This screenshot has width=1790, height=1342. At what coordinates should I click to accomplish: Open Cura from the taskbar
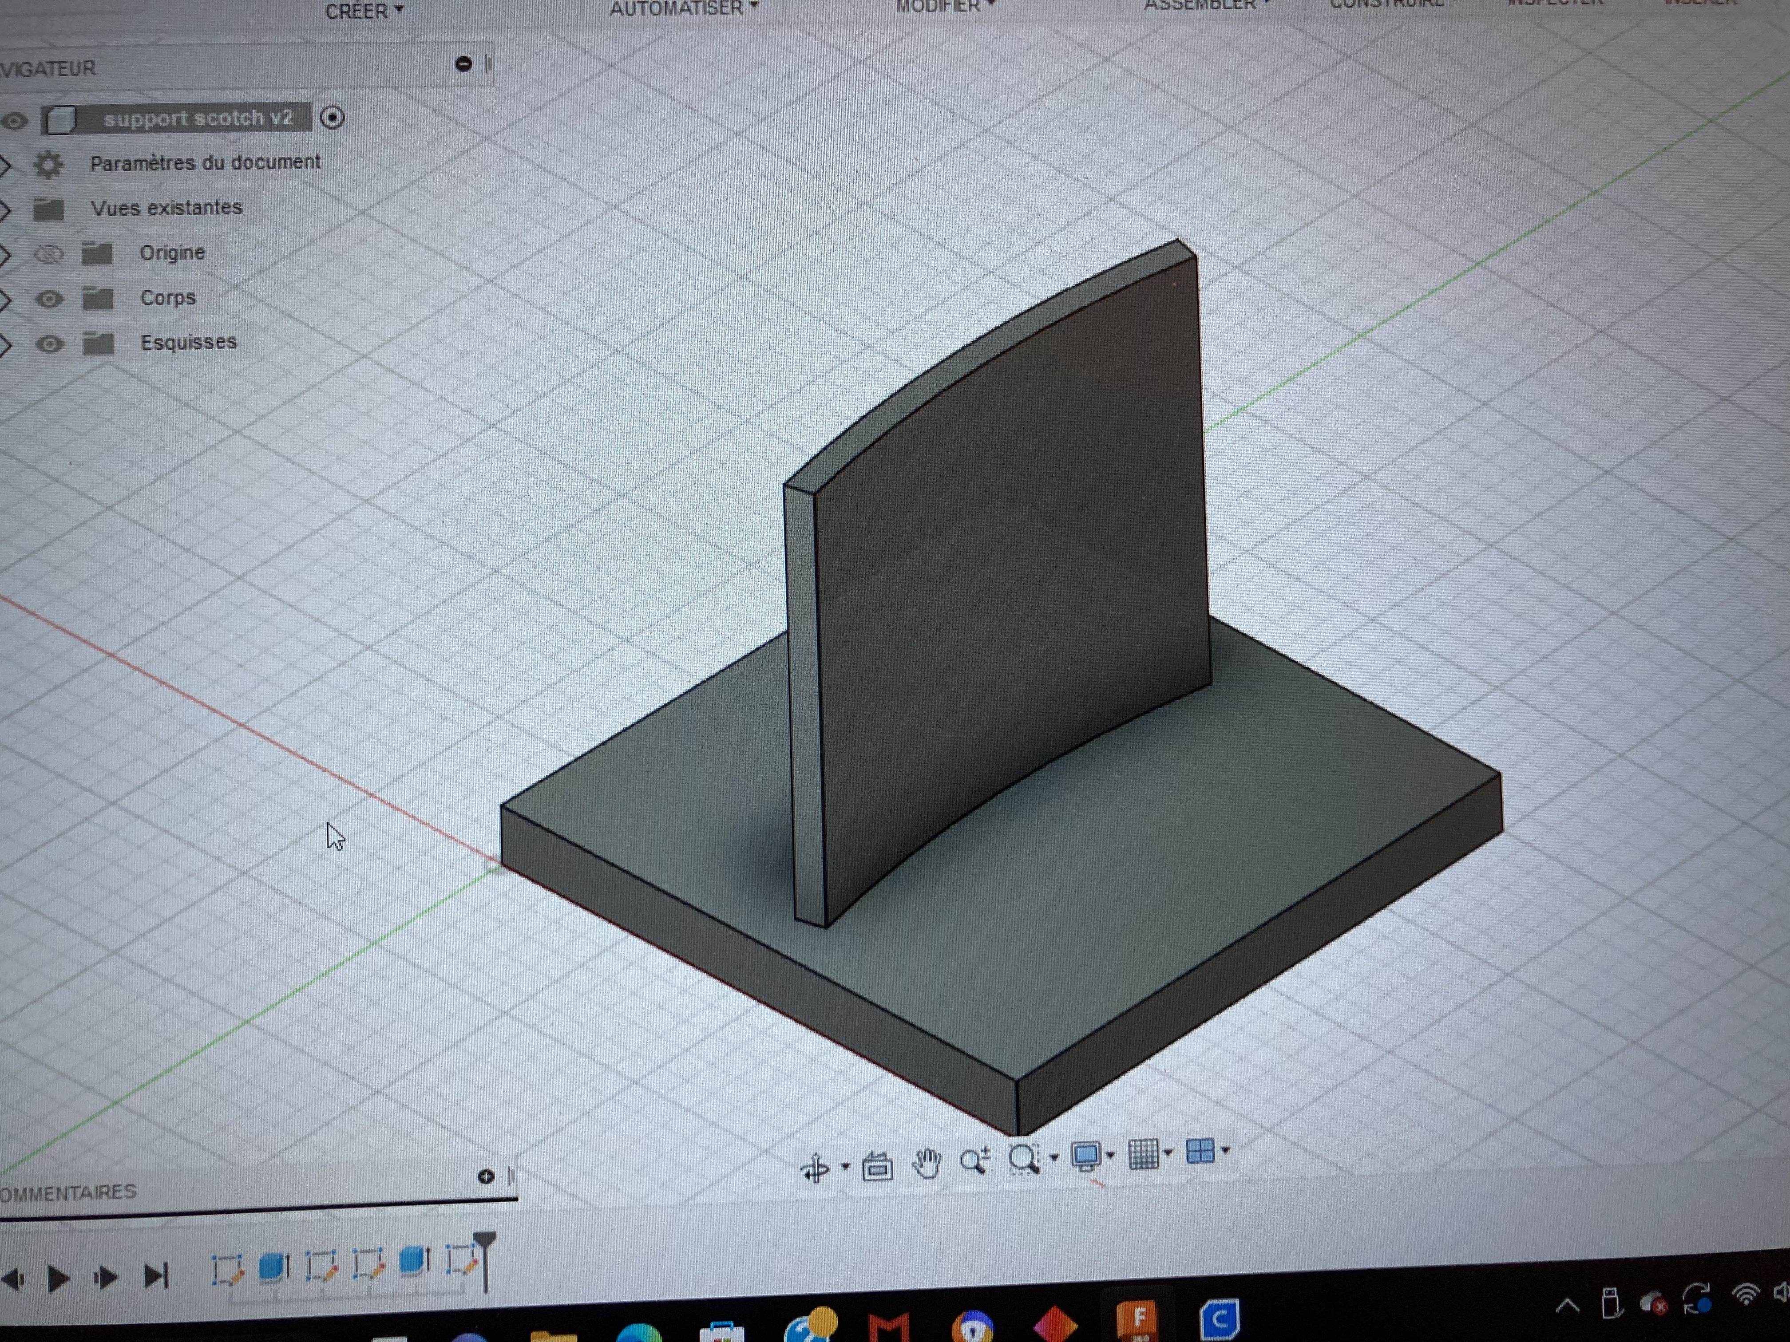click(x=1220, y=1320)
